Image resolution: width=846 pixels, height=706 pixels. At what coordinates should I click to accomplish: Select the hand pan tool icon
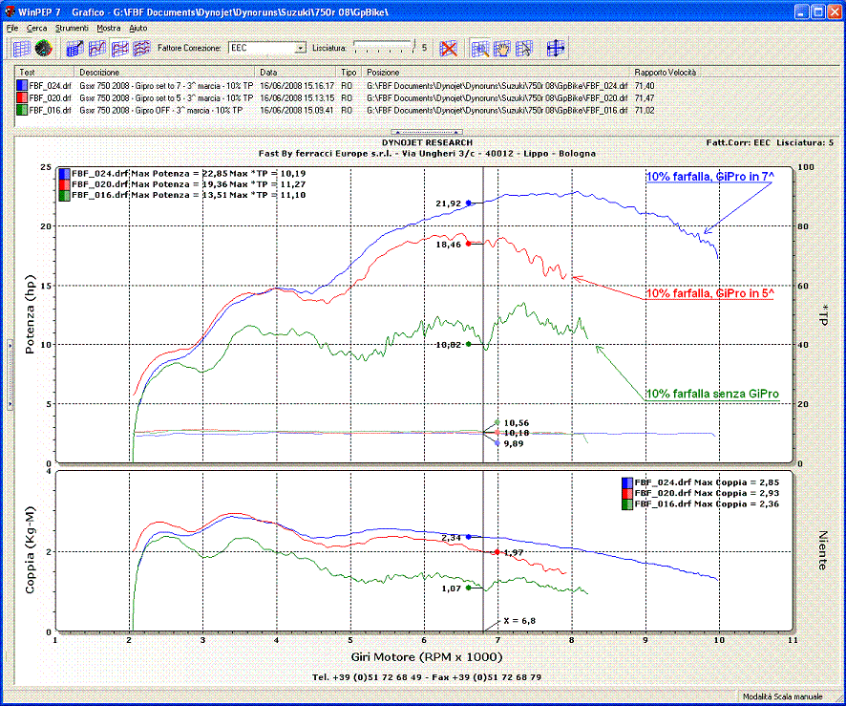pyautogui.click(x=502, y=48)
